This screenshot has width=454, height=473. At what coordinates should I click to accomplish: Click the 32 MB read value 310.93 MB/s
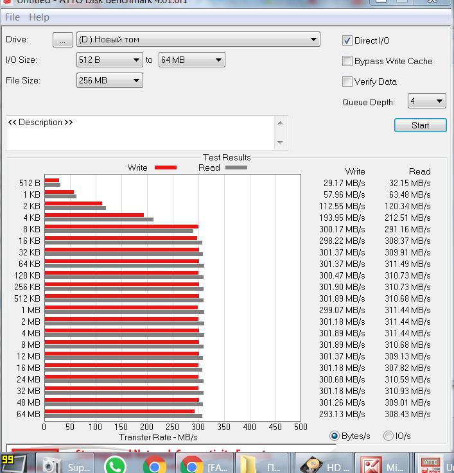[408, 391]
